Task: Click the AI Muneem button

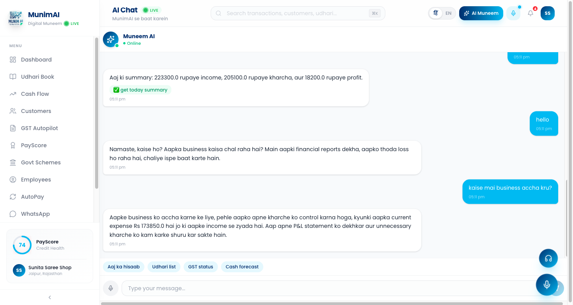Action: click(x=481, y=13)
